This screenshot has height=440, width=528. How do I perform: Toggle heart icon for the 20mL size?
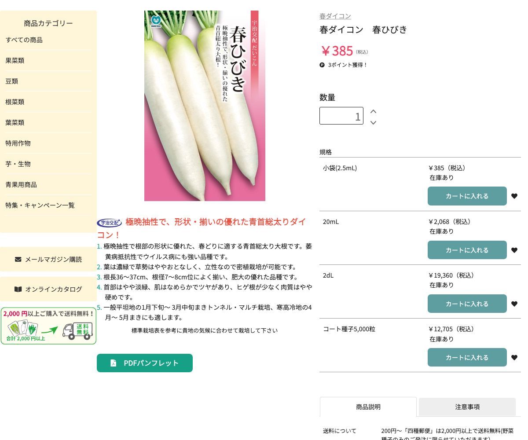[514, 250]
